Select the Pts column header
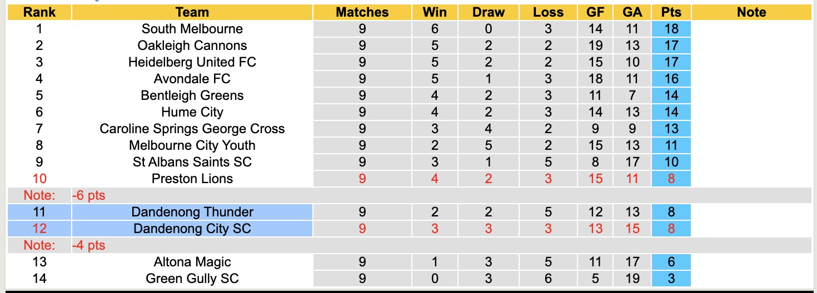Viewport: 817px width, 293px height. coord(671,12)
